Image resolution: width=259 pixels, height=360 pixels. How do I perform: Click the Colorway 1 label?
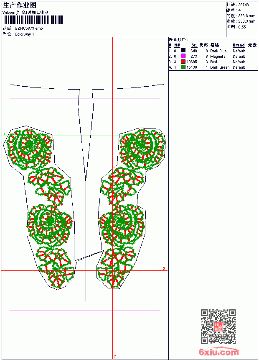point(24,34)
